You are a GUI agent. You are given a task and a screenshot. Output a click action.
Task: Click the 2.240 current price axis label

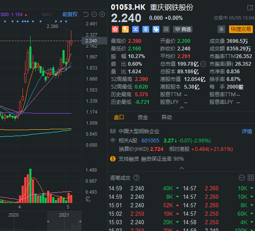94,41
